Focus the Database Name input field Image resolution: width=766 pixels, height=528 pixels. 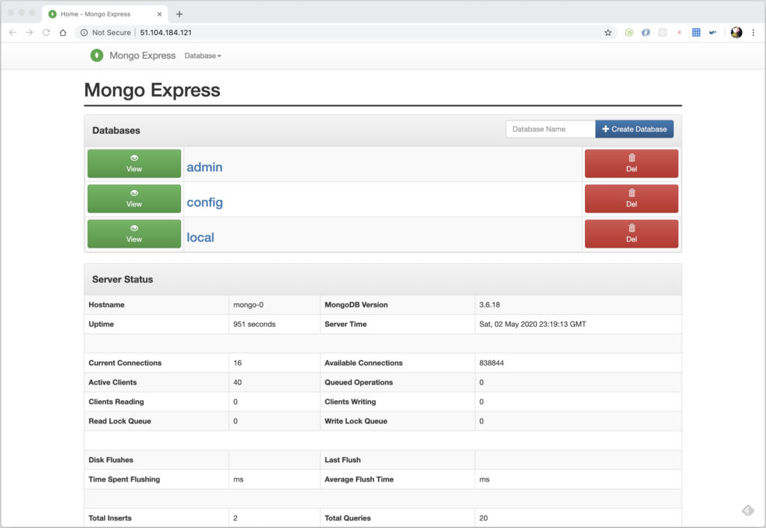(551, 129)
